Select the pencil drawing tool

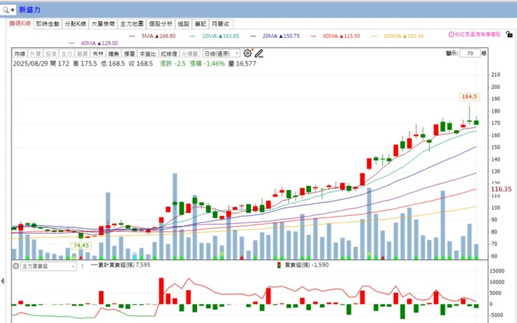point(258,53)
